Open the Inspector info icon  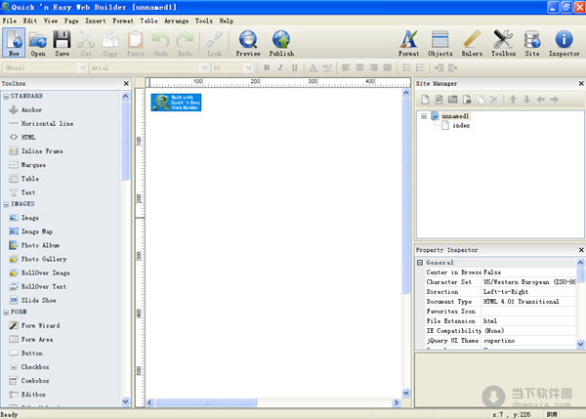coord(564,43)
